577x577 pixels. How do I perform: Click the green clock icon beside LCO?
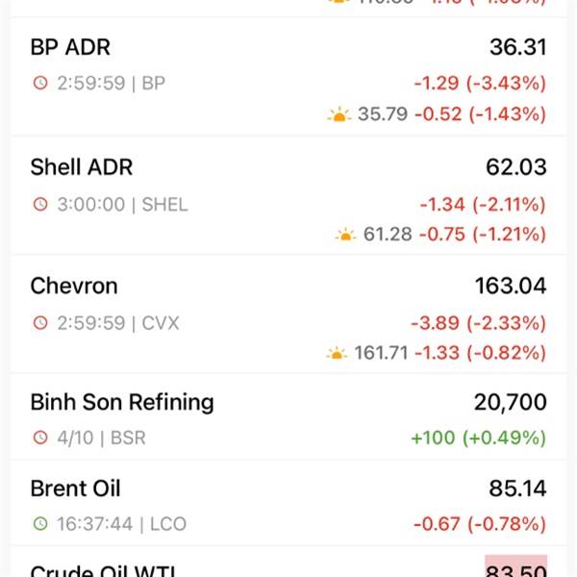(x=40, y=524)
